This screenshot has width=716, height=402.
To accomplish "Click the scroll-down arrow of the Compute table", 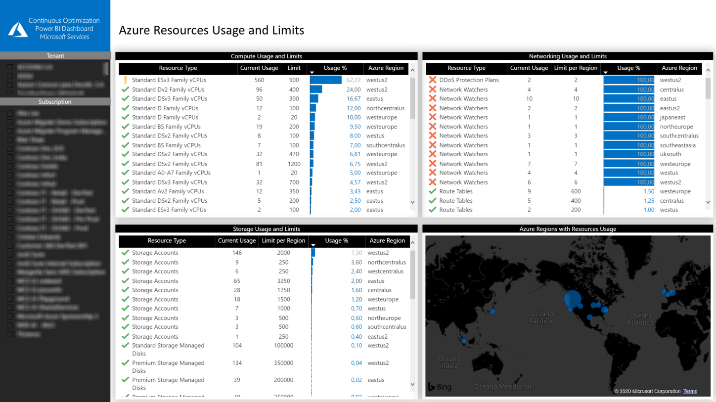I will click(x=413, y=202).
